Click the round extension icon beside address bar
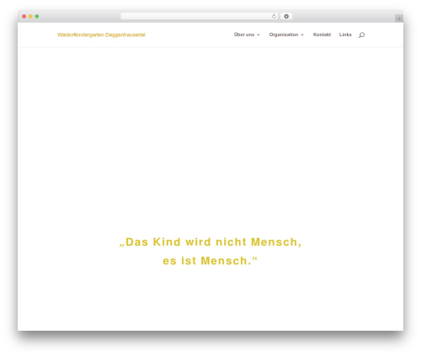This screenshot has width=421, height=356. click(286, 16)
